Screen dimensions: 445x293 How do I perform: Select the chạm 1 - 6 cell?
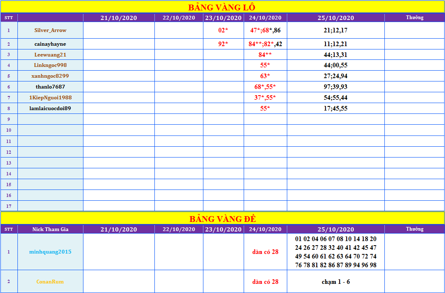click(x=335, y=282)
